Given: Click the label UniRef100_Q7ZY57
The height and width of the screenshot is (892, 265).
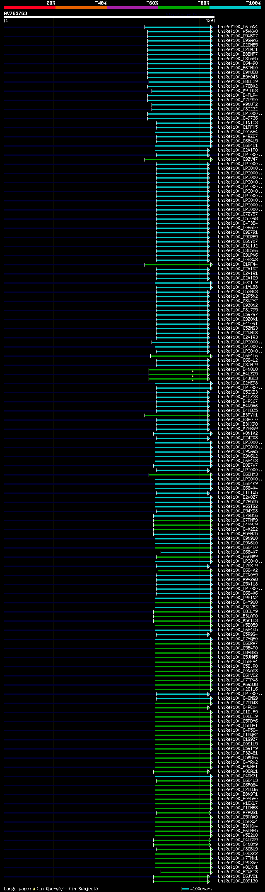Looking at the screenshot, I should click(238, 214).
